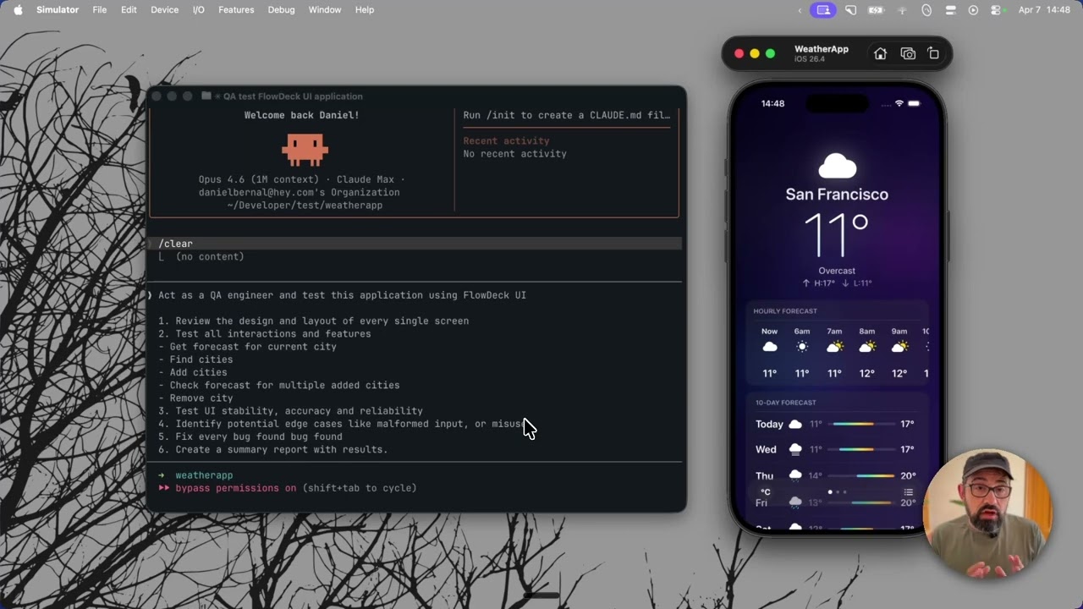1083x609 pixels.
Task: Open the I/O menu
Action: (x=199, y=10)
